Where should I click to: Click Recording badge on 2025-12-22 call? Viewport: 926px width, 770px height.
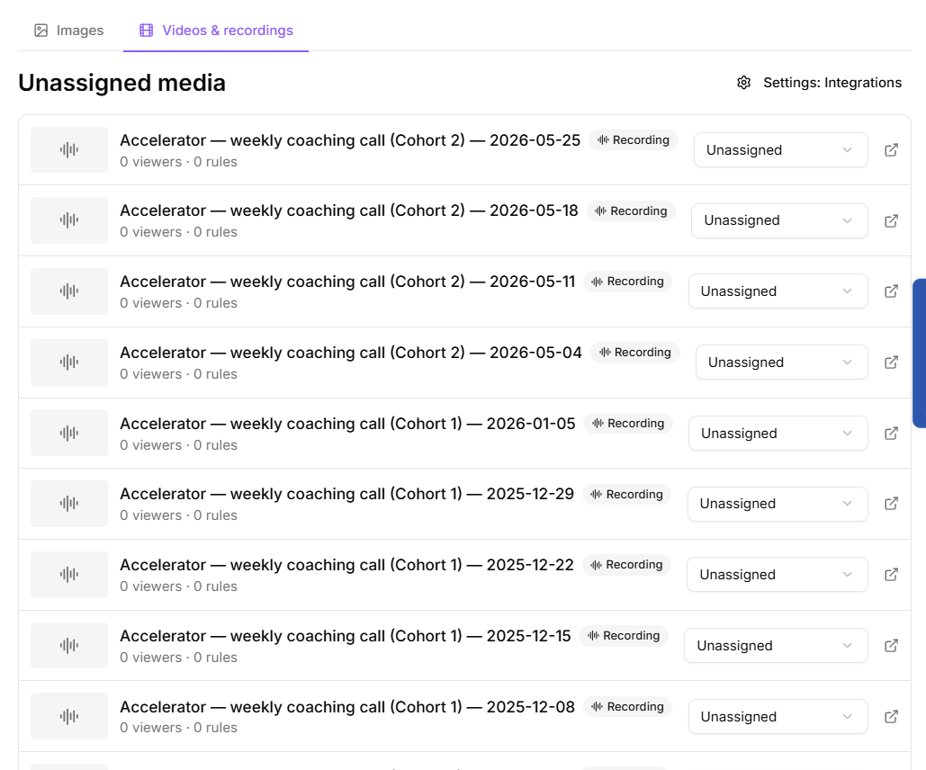[x=626, y=565]
